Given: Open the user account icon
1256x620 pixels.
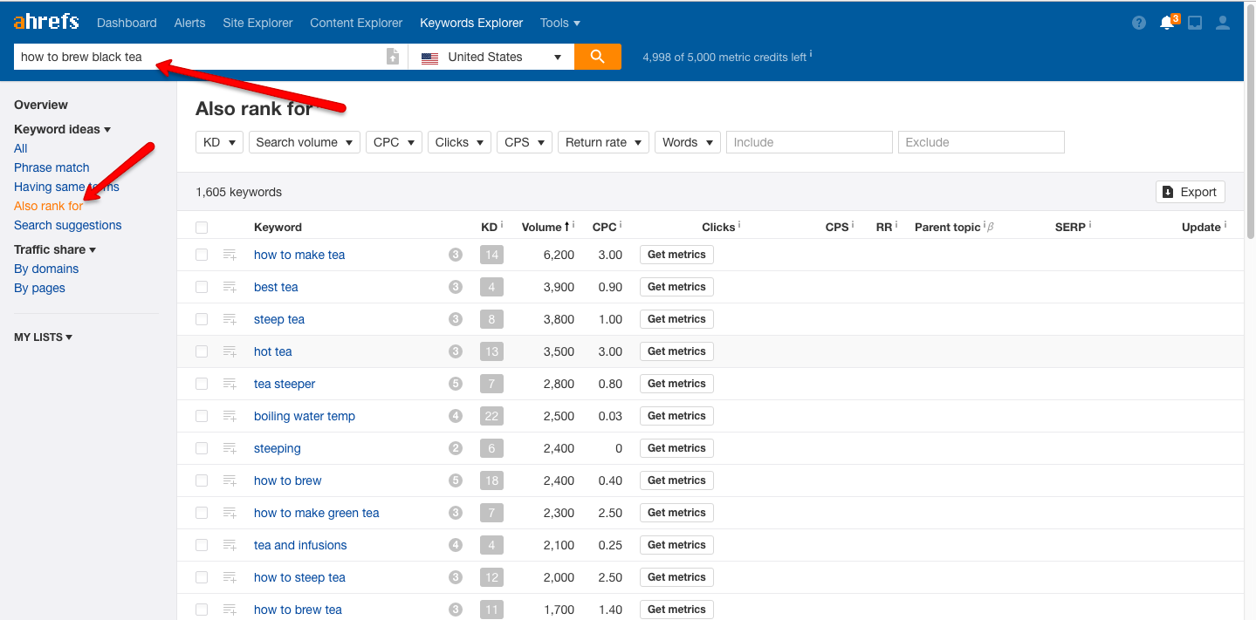Looking at the screenshot, I should click(1223, 23).
